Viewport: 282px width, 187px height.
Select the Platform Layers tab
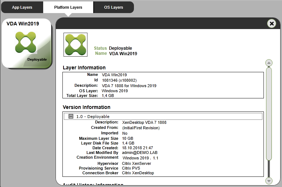click(68, 7)
